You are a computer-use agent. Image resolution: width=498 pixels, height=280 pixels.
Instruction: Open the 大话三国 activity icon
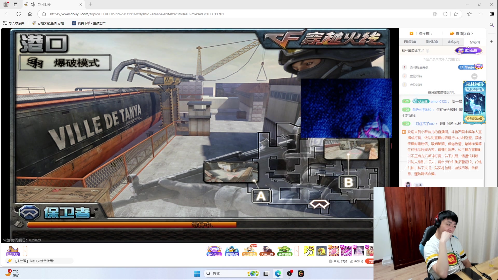pos(267,251)
